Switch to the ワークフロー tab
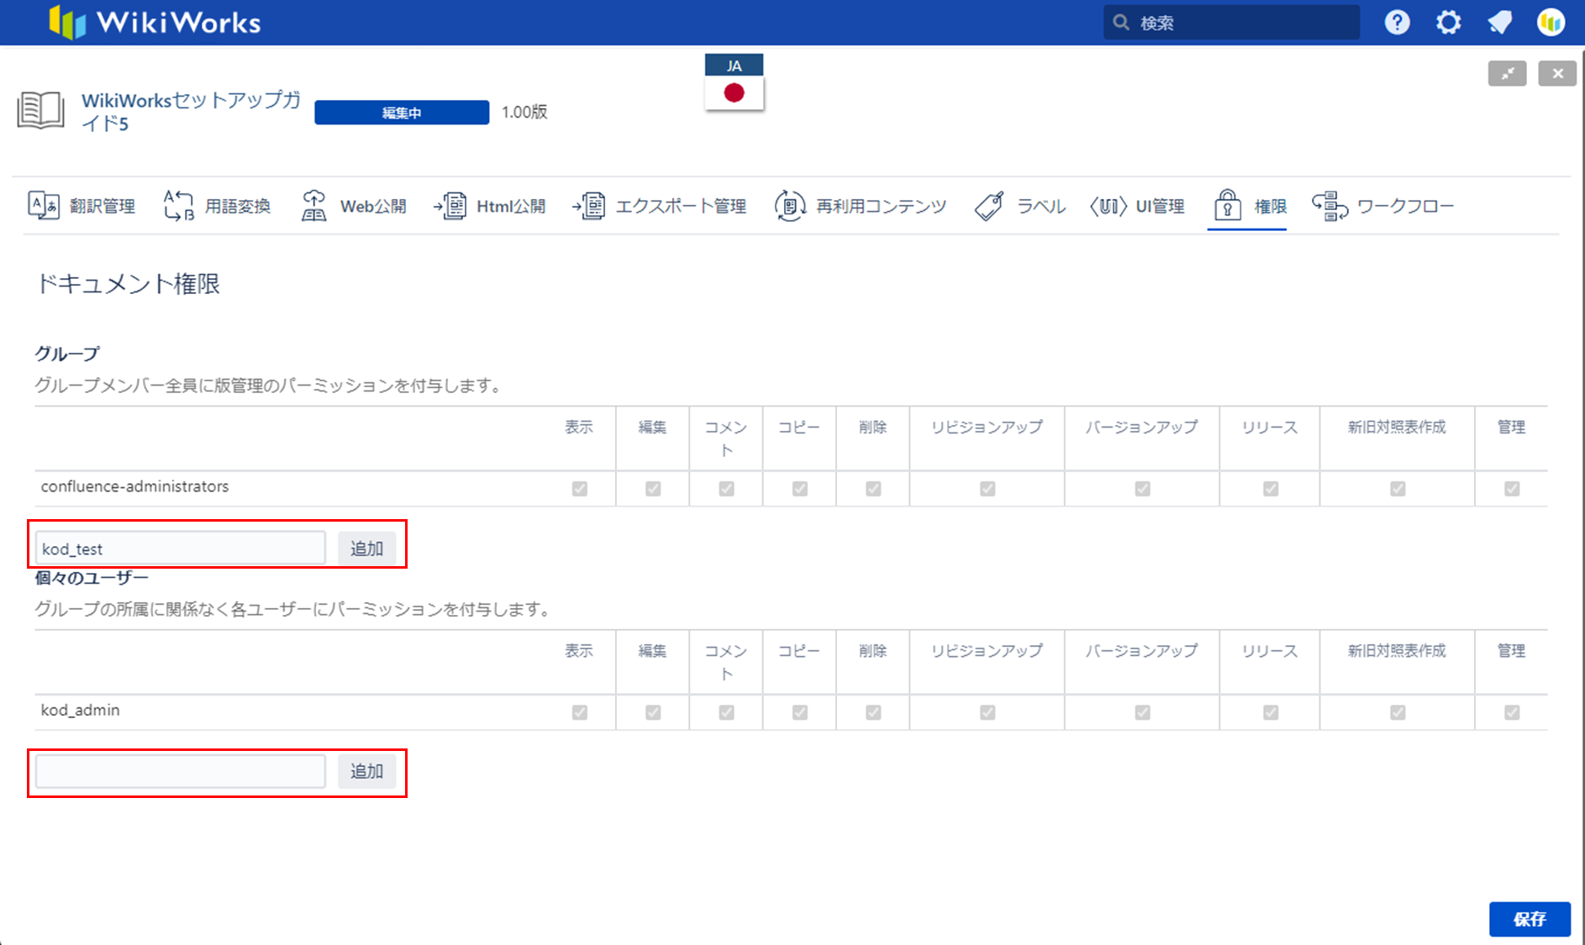This screenshot has width=1585, height=945. (1383, 206)
